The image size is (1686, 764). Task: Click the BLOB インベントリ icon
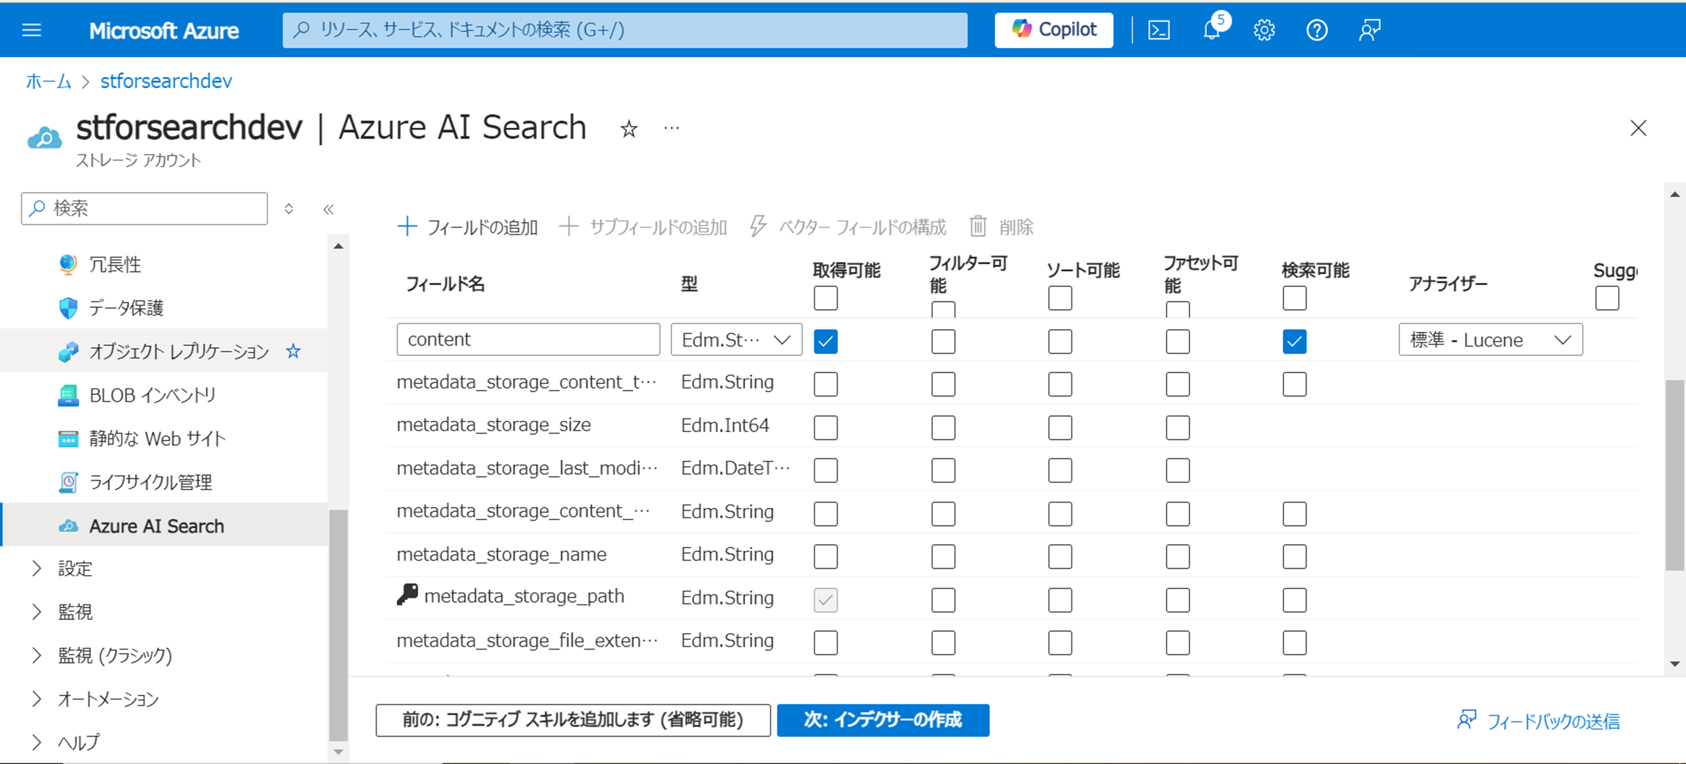click(x=68, y=395)
